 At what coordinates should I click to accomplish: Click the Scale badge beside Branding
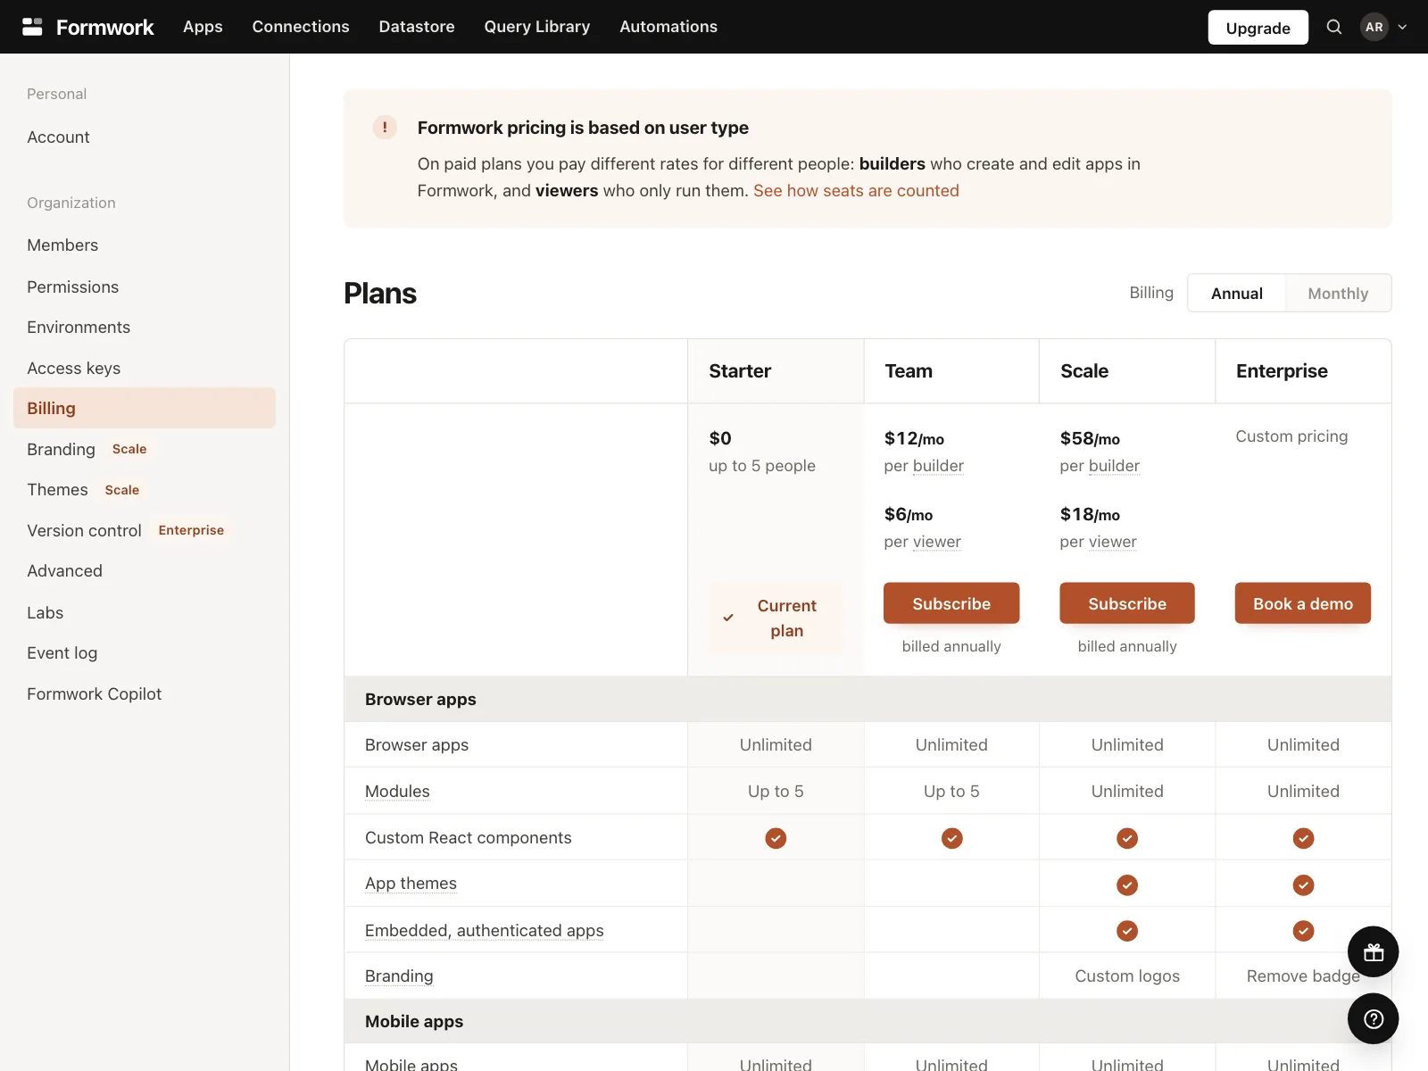pyautogui.click(x=129, y=449)
